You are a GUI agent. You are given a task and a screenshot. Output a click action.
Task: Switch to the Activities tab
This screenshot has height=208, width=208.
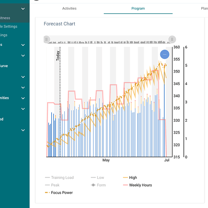point(69,8)
